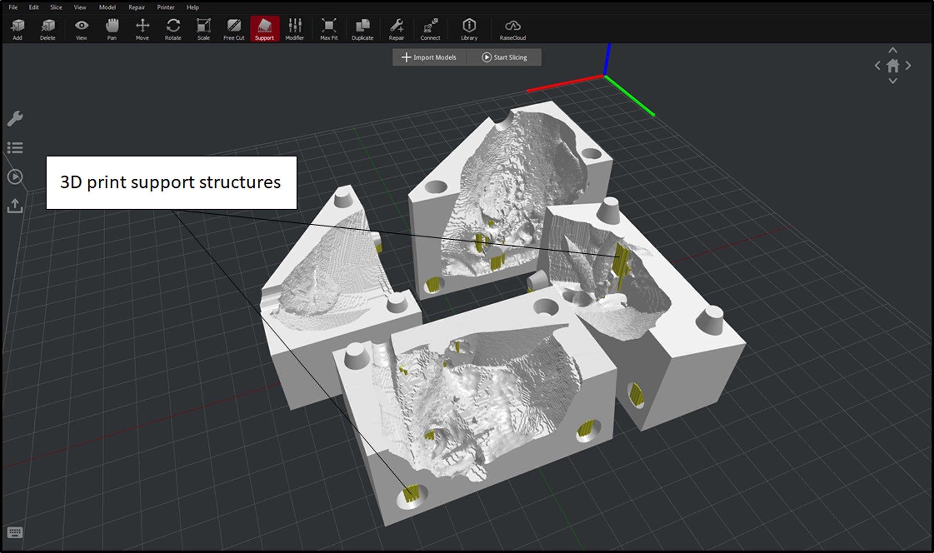934x553 pixels.
Task: Select the Delete tool in toolbar
Action: pos(48,28)
